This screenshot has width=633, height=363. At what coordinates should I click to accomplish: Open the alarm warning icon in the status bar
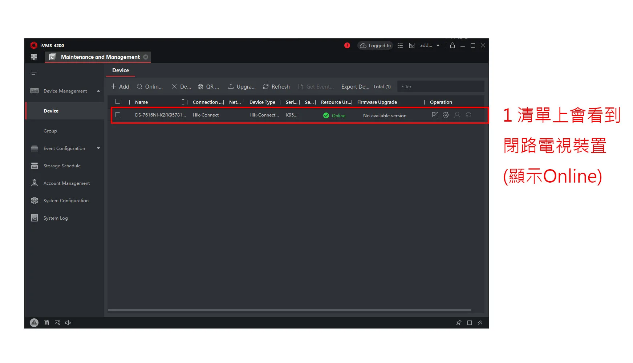tap(34, 323)
